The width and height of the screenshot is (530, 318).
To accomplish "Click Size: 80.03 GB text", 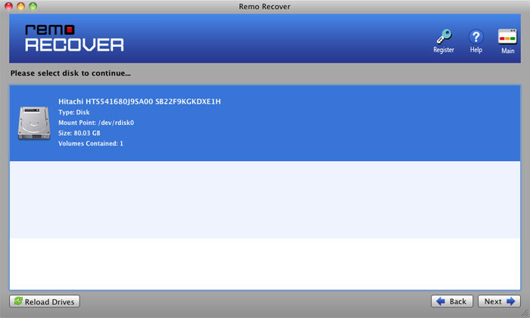I will click(79, 133).
